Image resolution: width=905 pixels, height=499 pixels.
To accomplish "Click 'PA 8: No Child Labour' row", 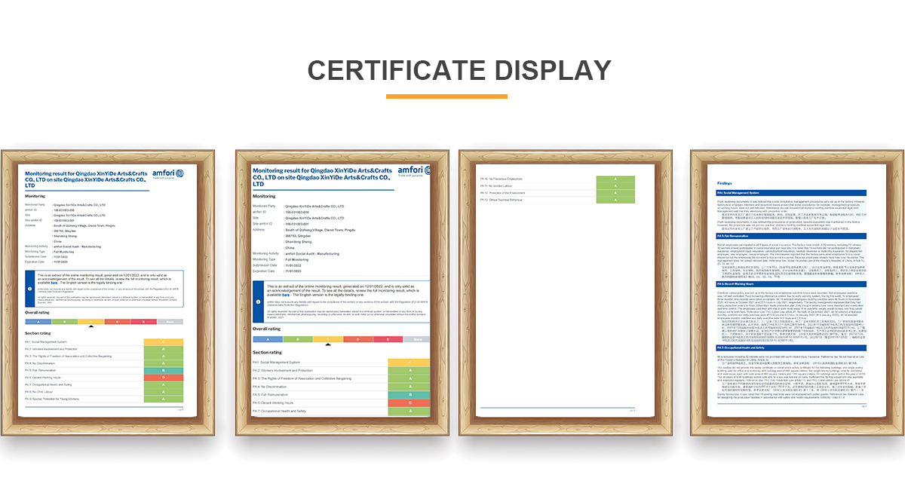I will tap(104, 390).
